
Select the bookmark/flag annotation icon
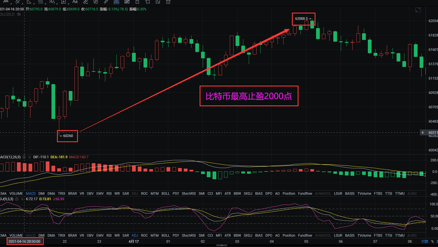[147, 2]
